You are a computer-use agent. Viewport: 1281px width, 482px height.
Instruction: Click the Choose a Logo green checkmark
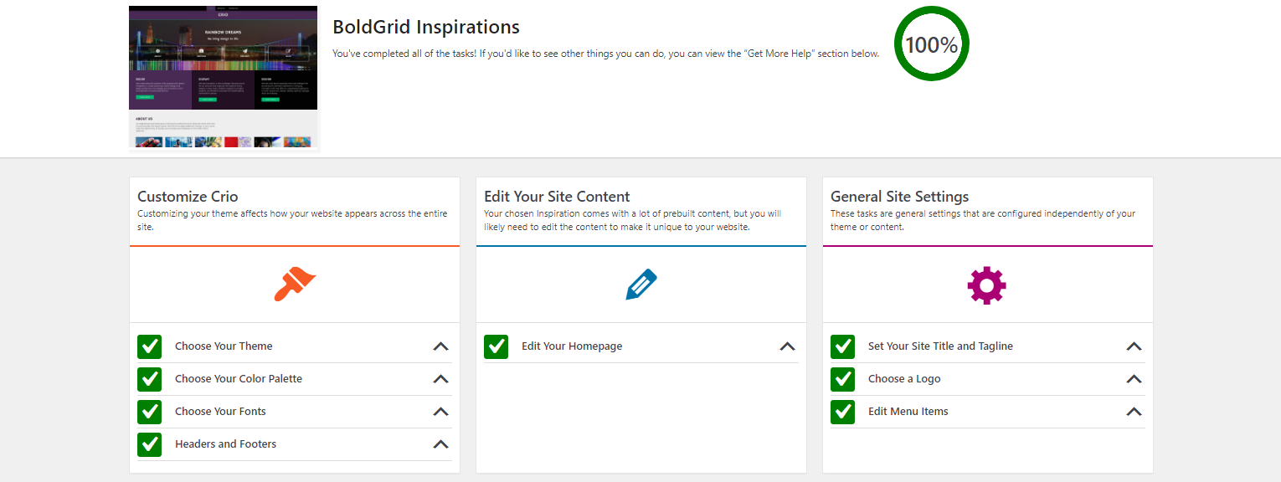[x=843, y=379]
